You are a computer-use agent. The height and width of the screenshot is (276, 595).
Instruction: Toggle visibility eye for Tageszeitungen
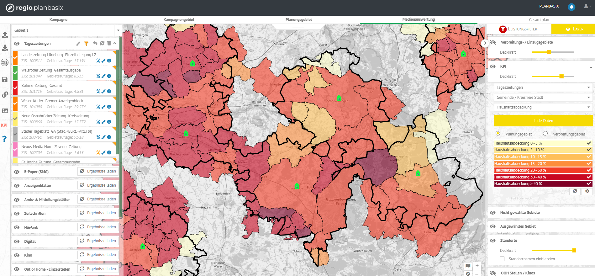[17, 44]
